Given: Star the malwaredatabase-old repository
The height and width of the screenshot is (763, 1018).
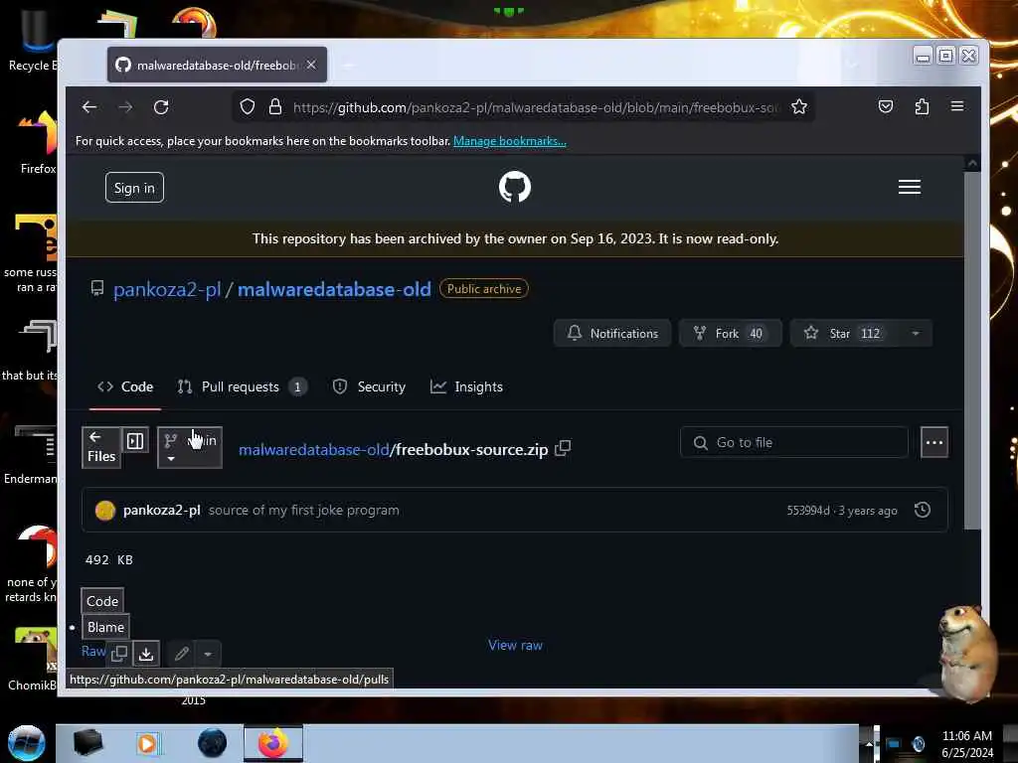Looking at the screenshot, I should [845, 334].
